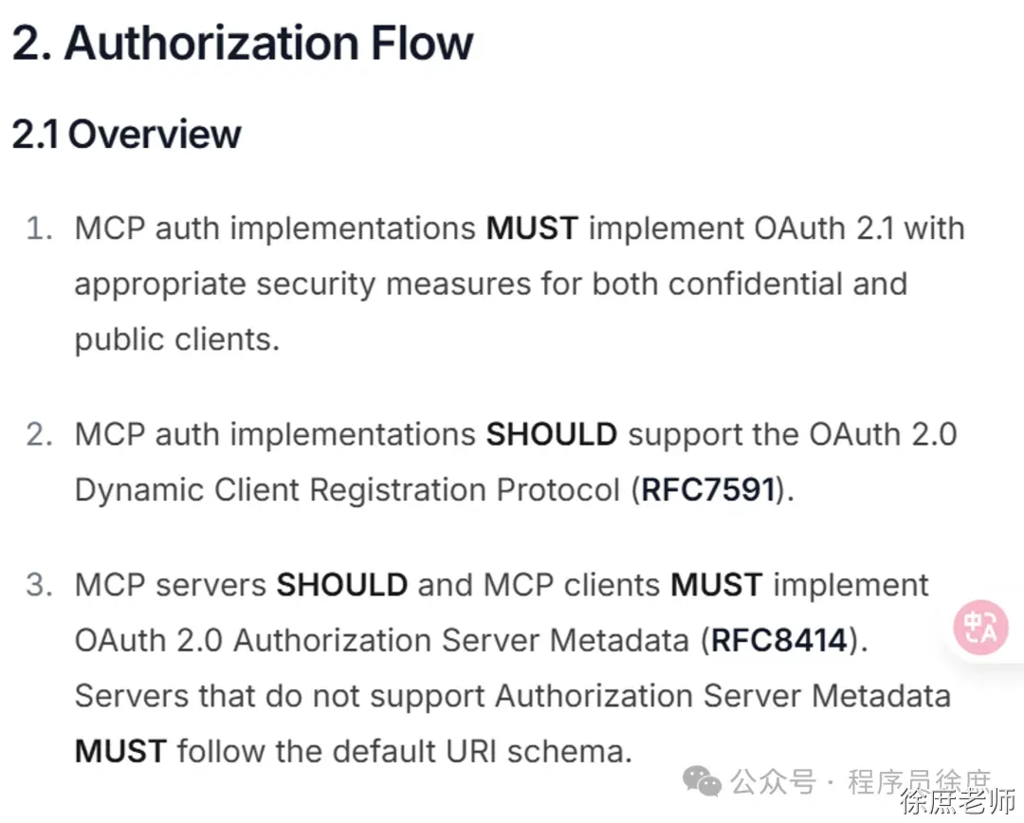Screen dimensions: 1024x823
Task: Click the list number "3." marker
Action: pyautogui.click(x=38, y=585)
